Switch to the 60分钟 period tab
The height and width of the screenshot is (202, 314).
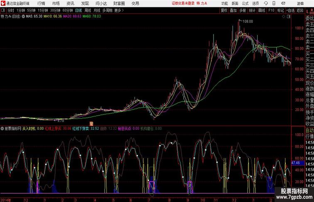(68, 10)
